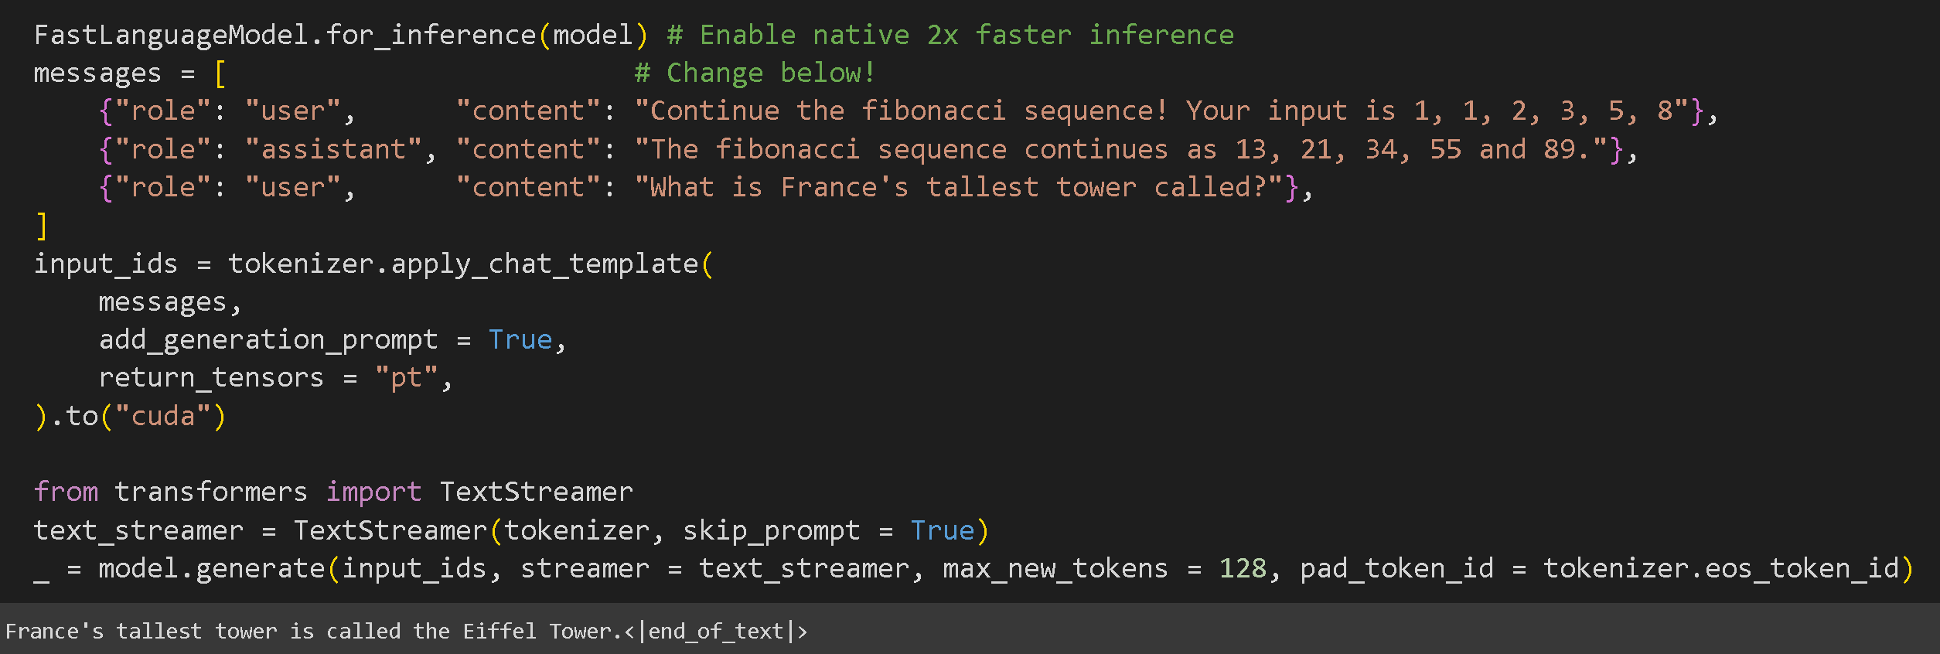The height and width of the screenshot is (654, 1940).
Task: Click the purple "from" keyword
Action: tap(66, 492)
